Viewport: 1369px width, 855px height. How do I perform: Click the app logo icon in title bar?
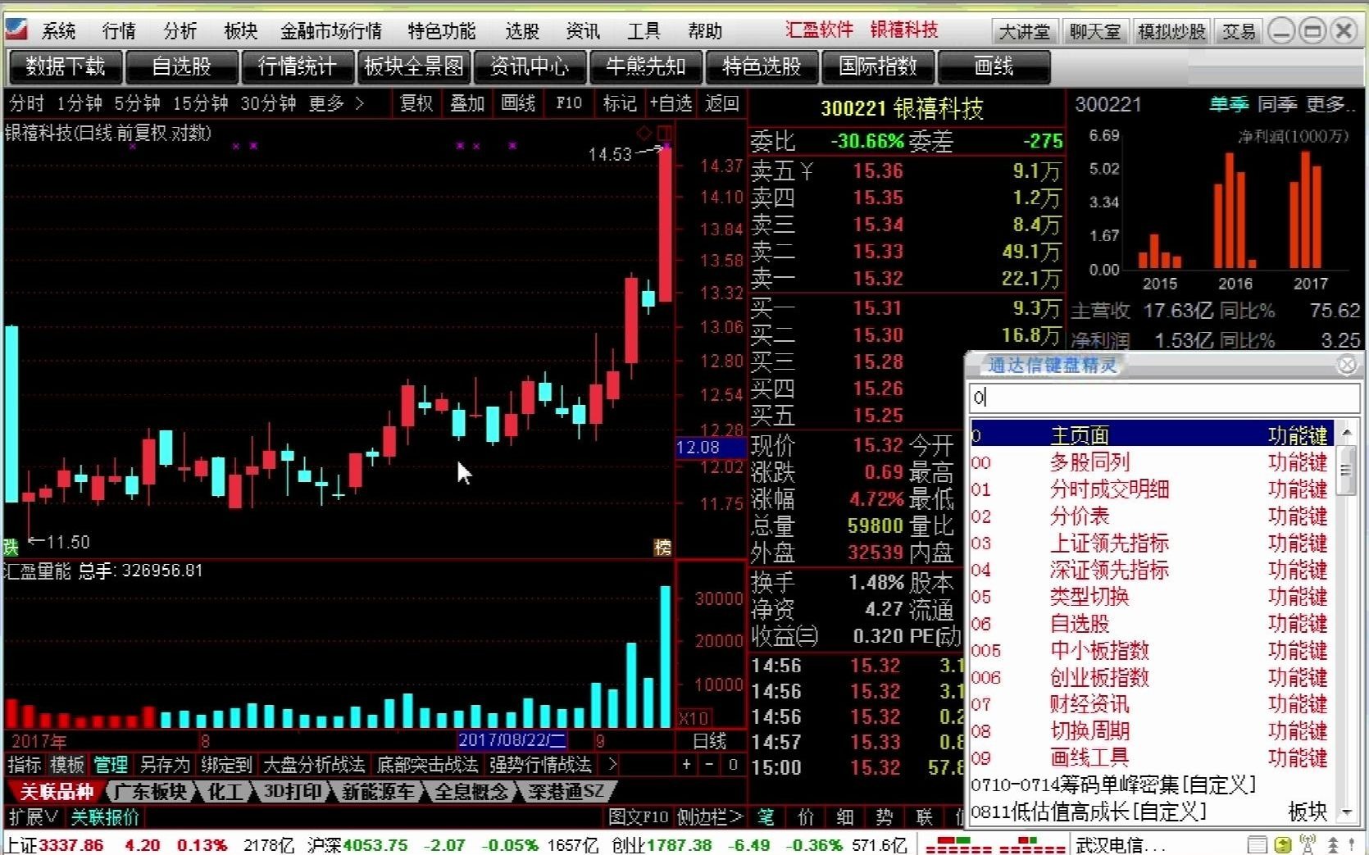point(16,30)
